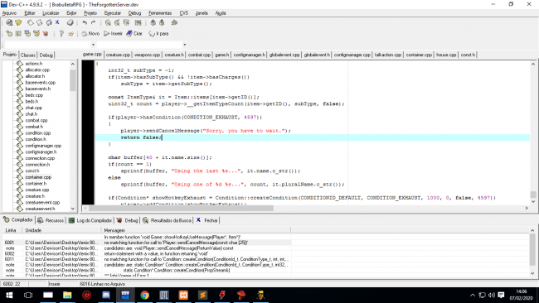Select chat.cpp in the project tree
This screenshot has width=539, height=303.
[34, 108]
